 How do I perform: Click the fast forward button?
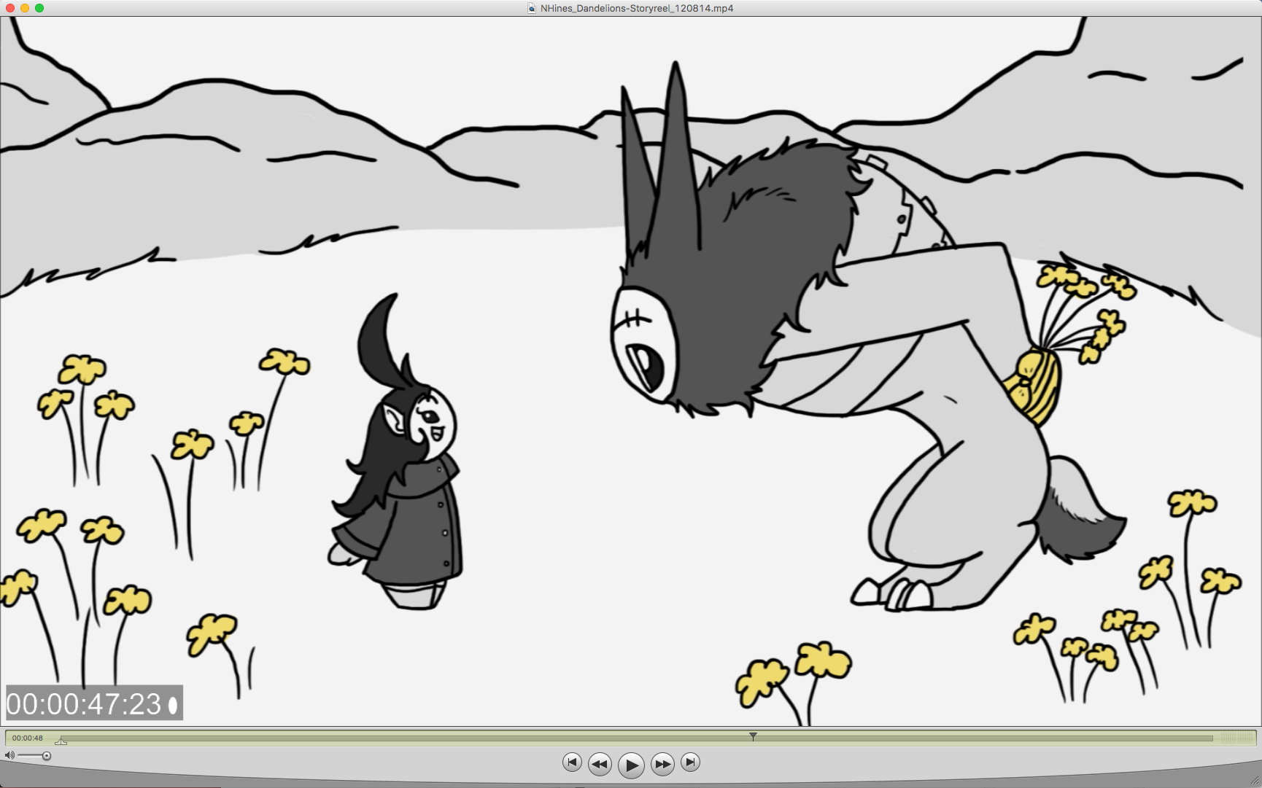tap(662, 764)
